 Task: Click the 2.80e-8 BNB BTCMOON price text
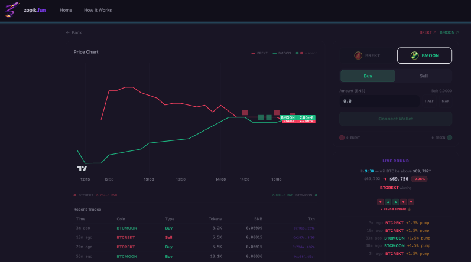pyautogui.click(x=292, y=195)
